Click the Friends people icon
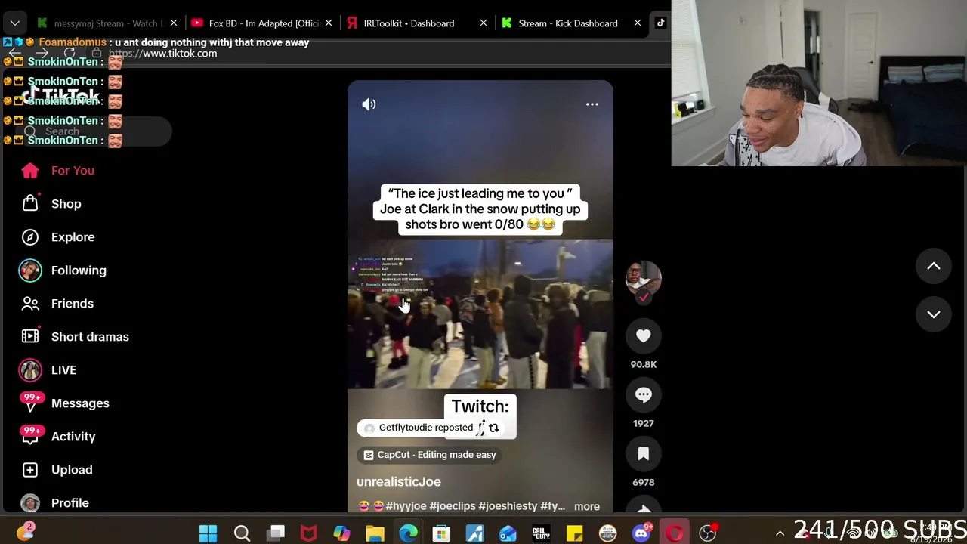The image size is (967, 544). click(30, 304)
